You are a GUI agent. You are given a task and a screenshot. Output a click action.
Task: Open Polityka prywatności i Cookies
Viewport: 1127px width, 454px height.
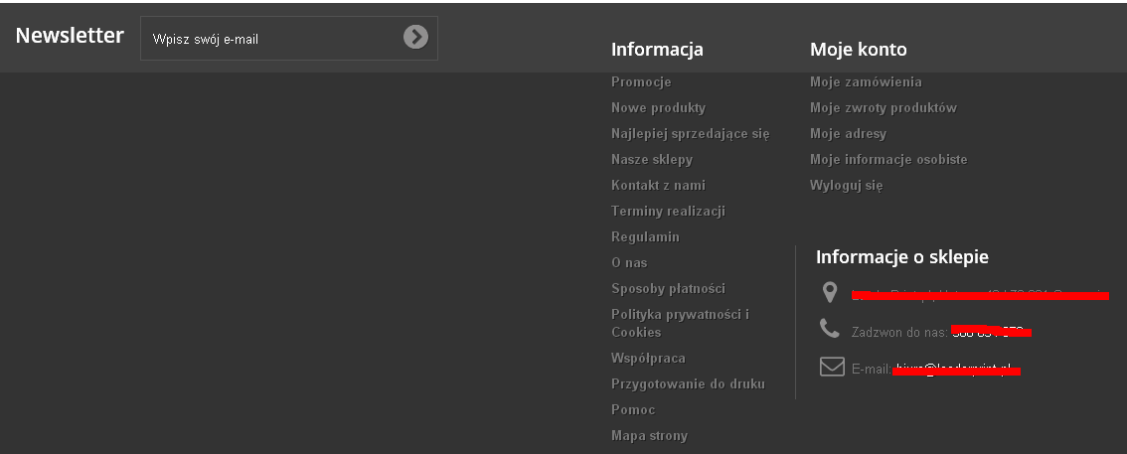(680, 323)
